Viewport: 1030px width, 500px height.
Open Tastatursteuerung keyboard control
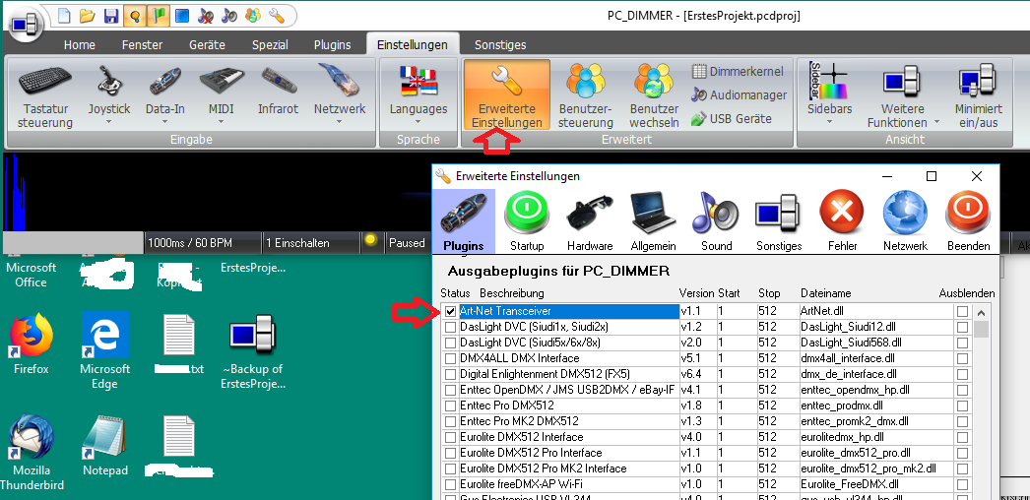click(x=45, y=95)
